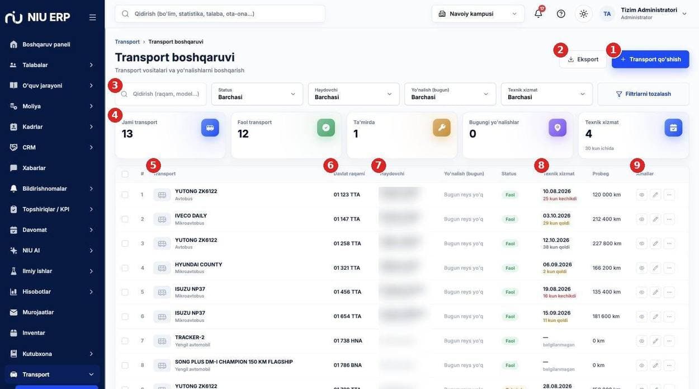Open the Navoiy kampusi campus dropdown
Viewport: 699px width, 389px height.
click(478, 13)
